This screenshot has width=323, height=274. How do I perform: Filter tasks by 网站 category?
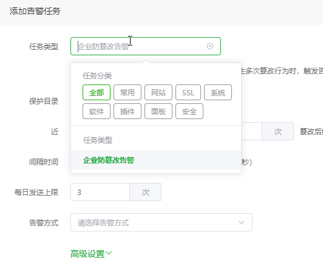coord(158,92)
